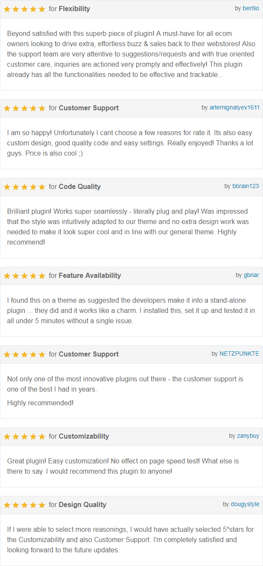Click the star rating for Design Quality

click(24, 505)
